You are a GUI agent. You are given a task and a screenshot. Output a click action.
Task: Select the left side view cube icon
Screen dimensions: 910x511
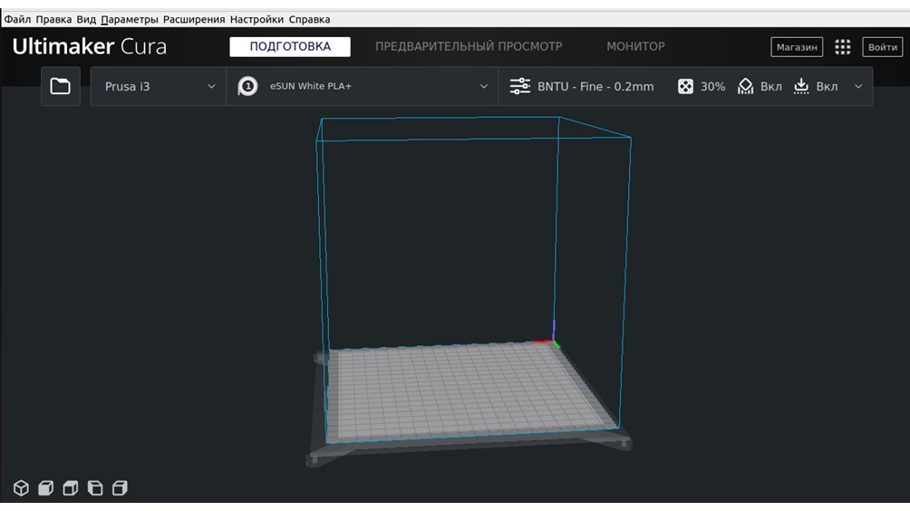coord(94,488)
